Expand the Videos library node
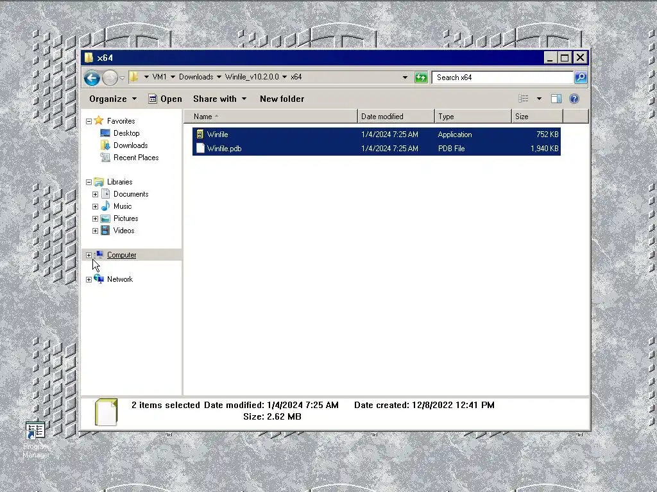Image resolution: width=657 pixels, height=492 pixels. pos(95,231)
